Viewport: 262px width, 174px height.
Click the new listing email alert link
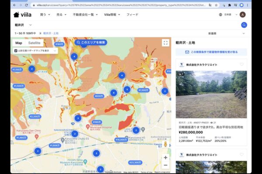tap(211, 52)
